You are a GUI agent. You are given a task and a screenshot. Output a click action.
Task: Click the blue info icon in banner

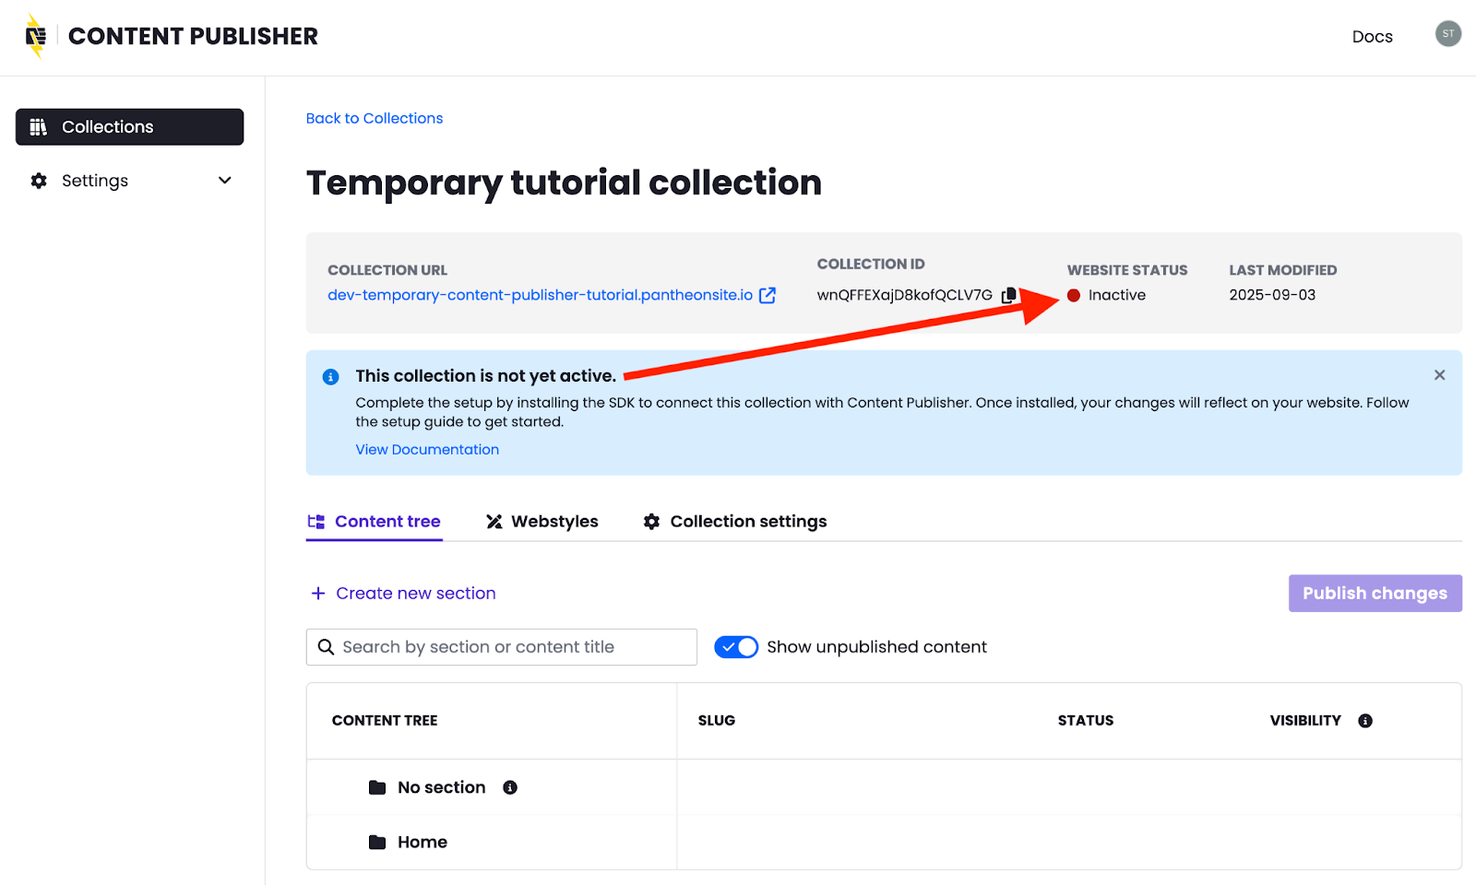click(330, 377)
